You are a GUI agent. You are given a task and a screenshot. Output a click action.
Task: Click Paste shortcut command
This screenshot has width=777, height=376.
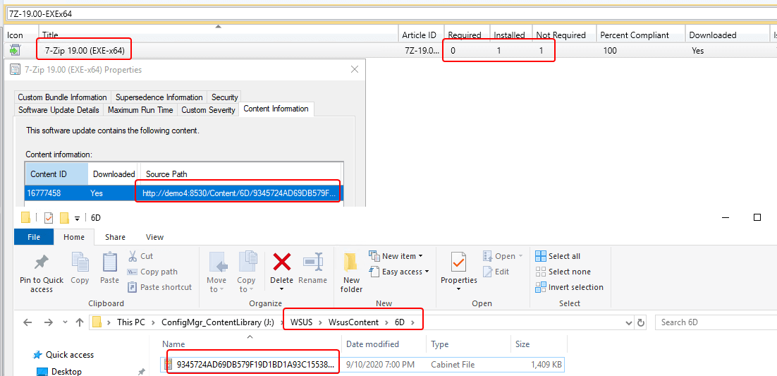coord(160,287)
